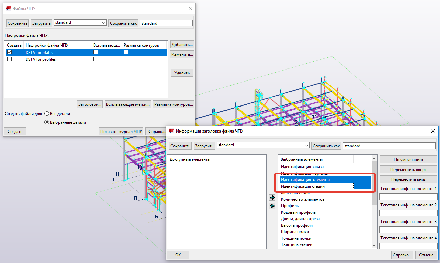Open "Всплывающие метки..." settings

tap(128, 104)
